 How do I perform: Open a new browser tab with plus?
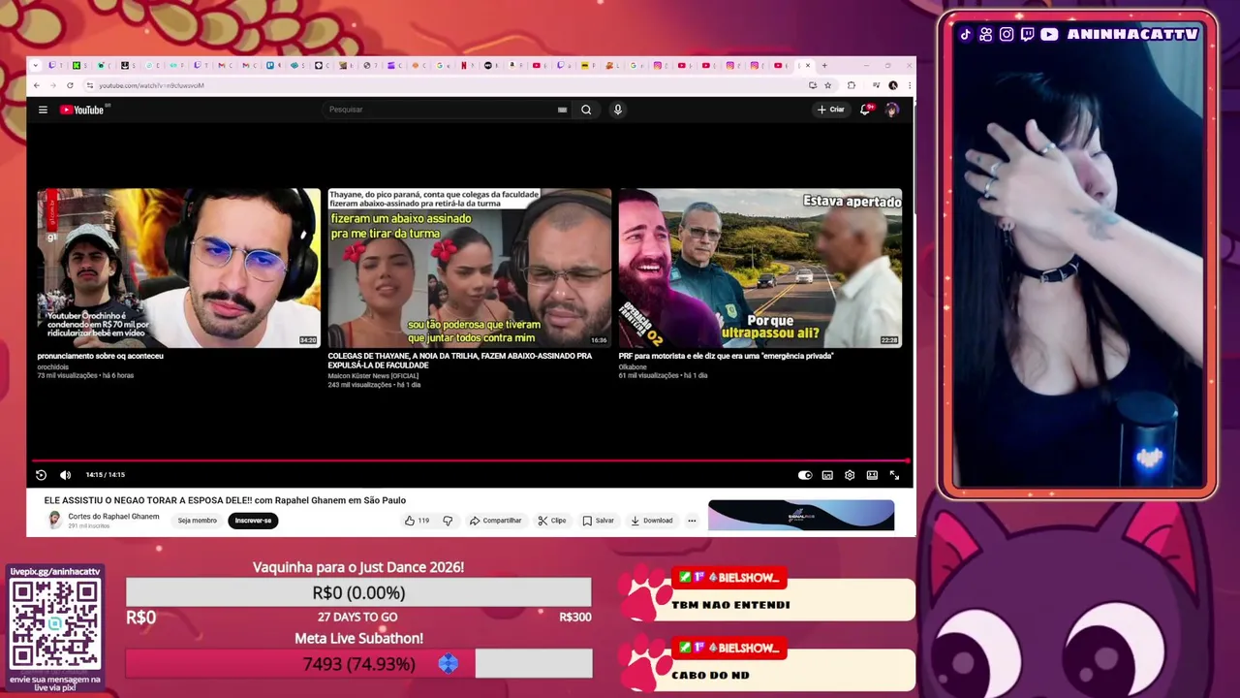[x=824, y=66]
